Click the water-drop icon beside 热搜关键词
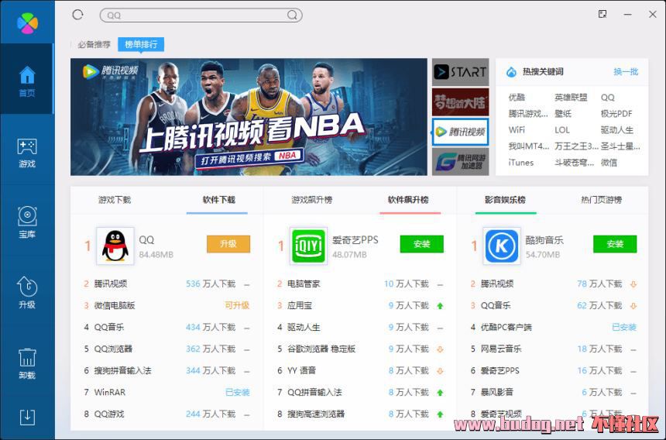This screenshot has width=666, height=440. coord(511,72)
